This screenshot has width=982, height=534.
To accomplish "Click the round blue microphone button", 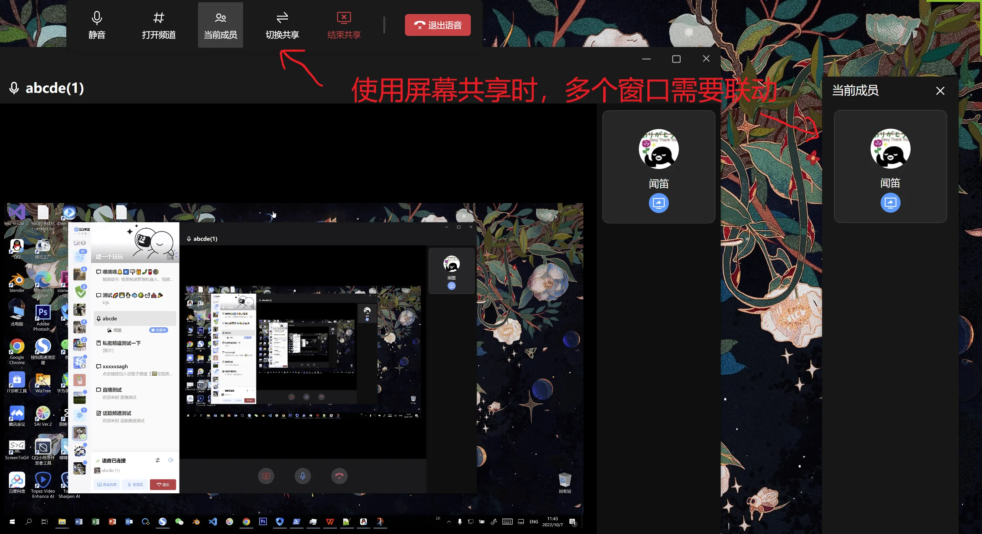I will 303,476.
